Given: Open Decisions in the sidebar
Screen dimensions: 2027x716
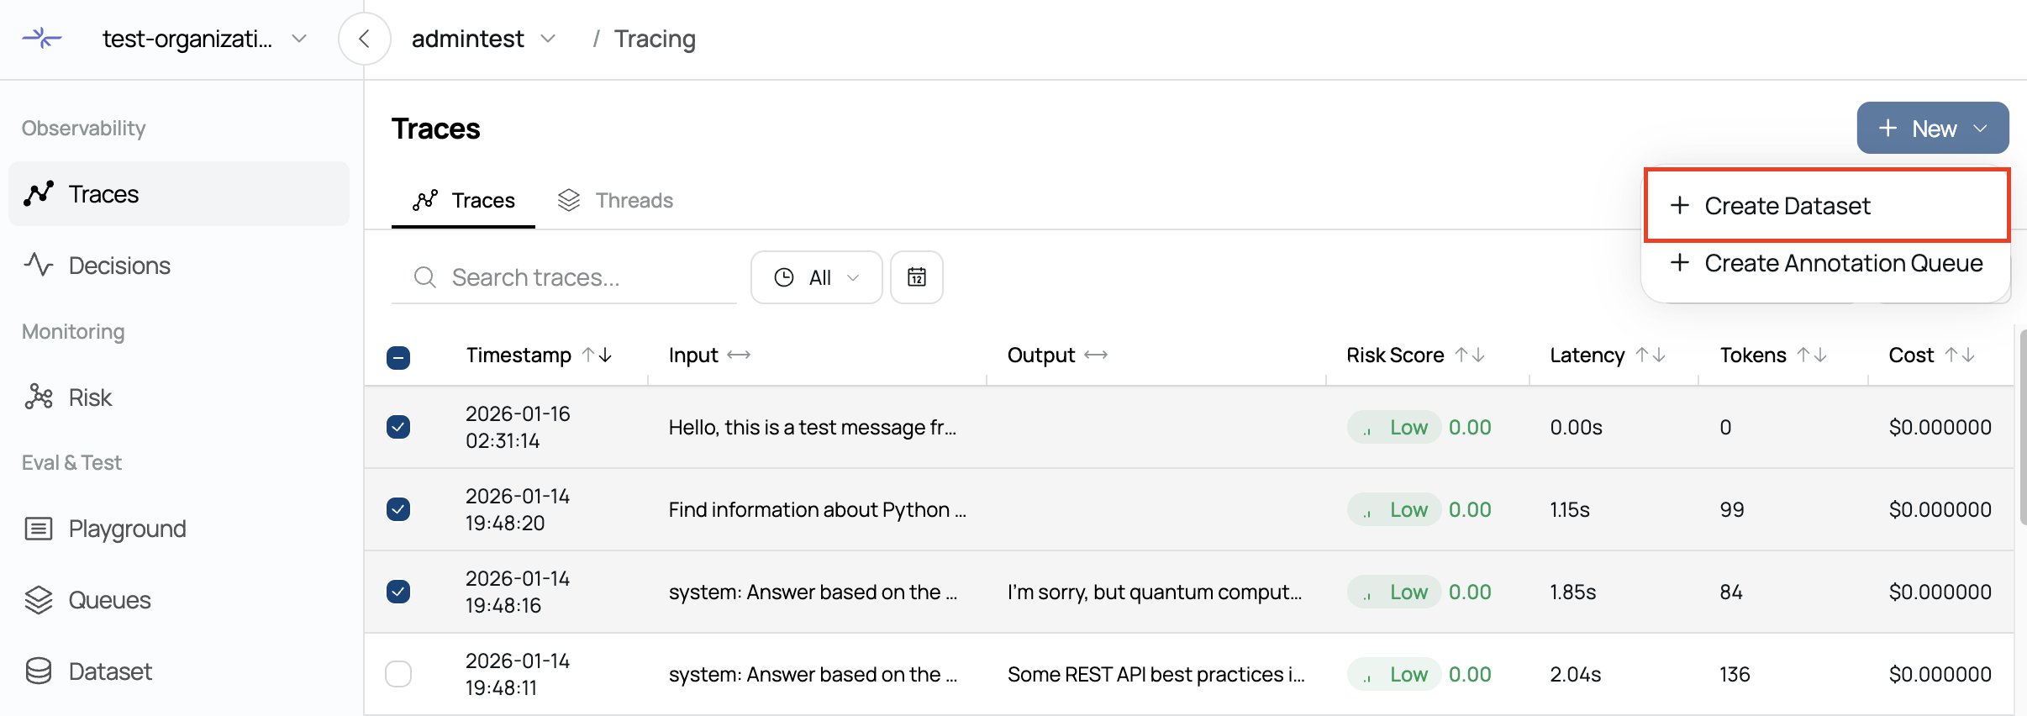Looking at the screenshot, I should click(118, 266).
